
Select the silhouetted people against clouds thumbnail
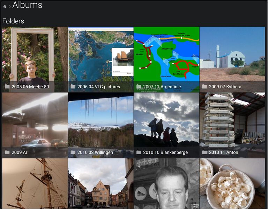tap(166, 120)
